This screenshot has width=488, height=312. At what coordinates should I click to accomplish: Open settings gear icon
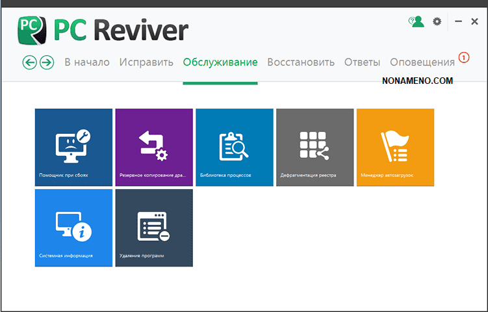[x=437, y=22]
